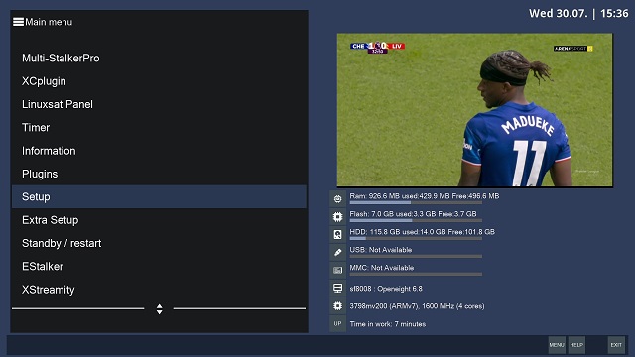This screenshot has width=635, height=357.
Task: Click 'MMC: Not Available' text
Action: tap(382, 268)
